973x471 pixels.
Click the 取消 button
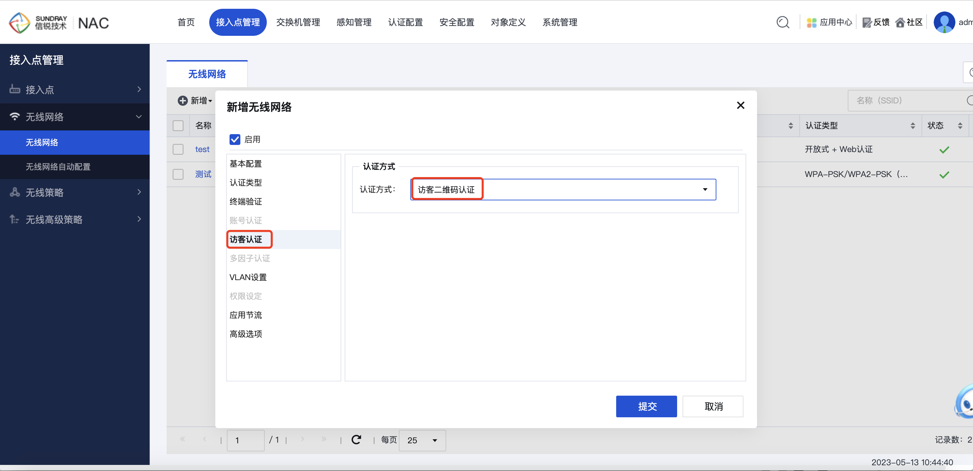point(715,406)
